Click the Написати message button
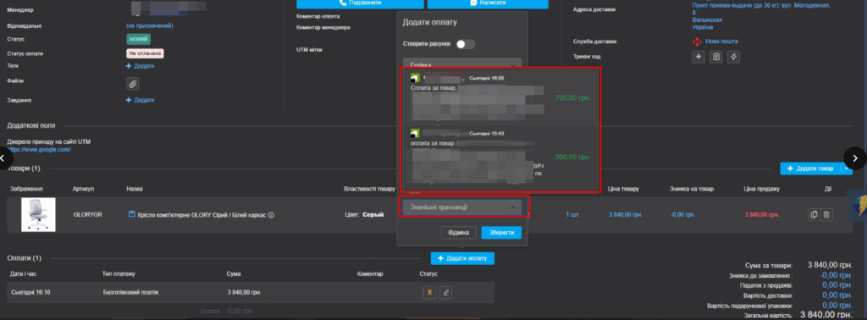Image resolution: width=867 pixels, height=320 pixels. click(x=488, y=3)
